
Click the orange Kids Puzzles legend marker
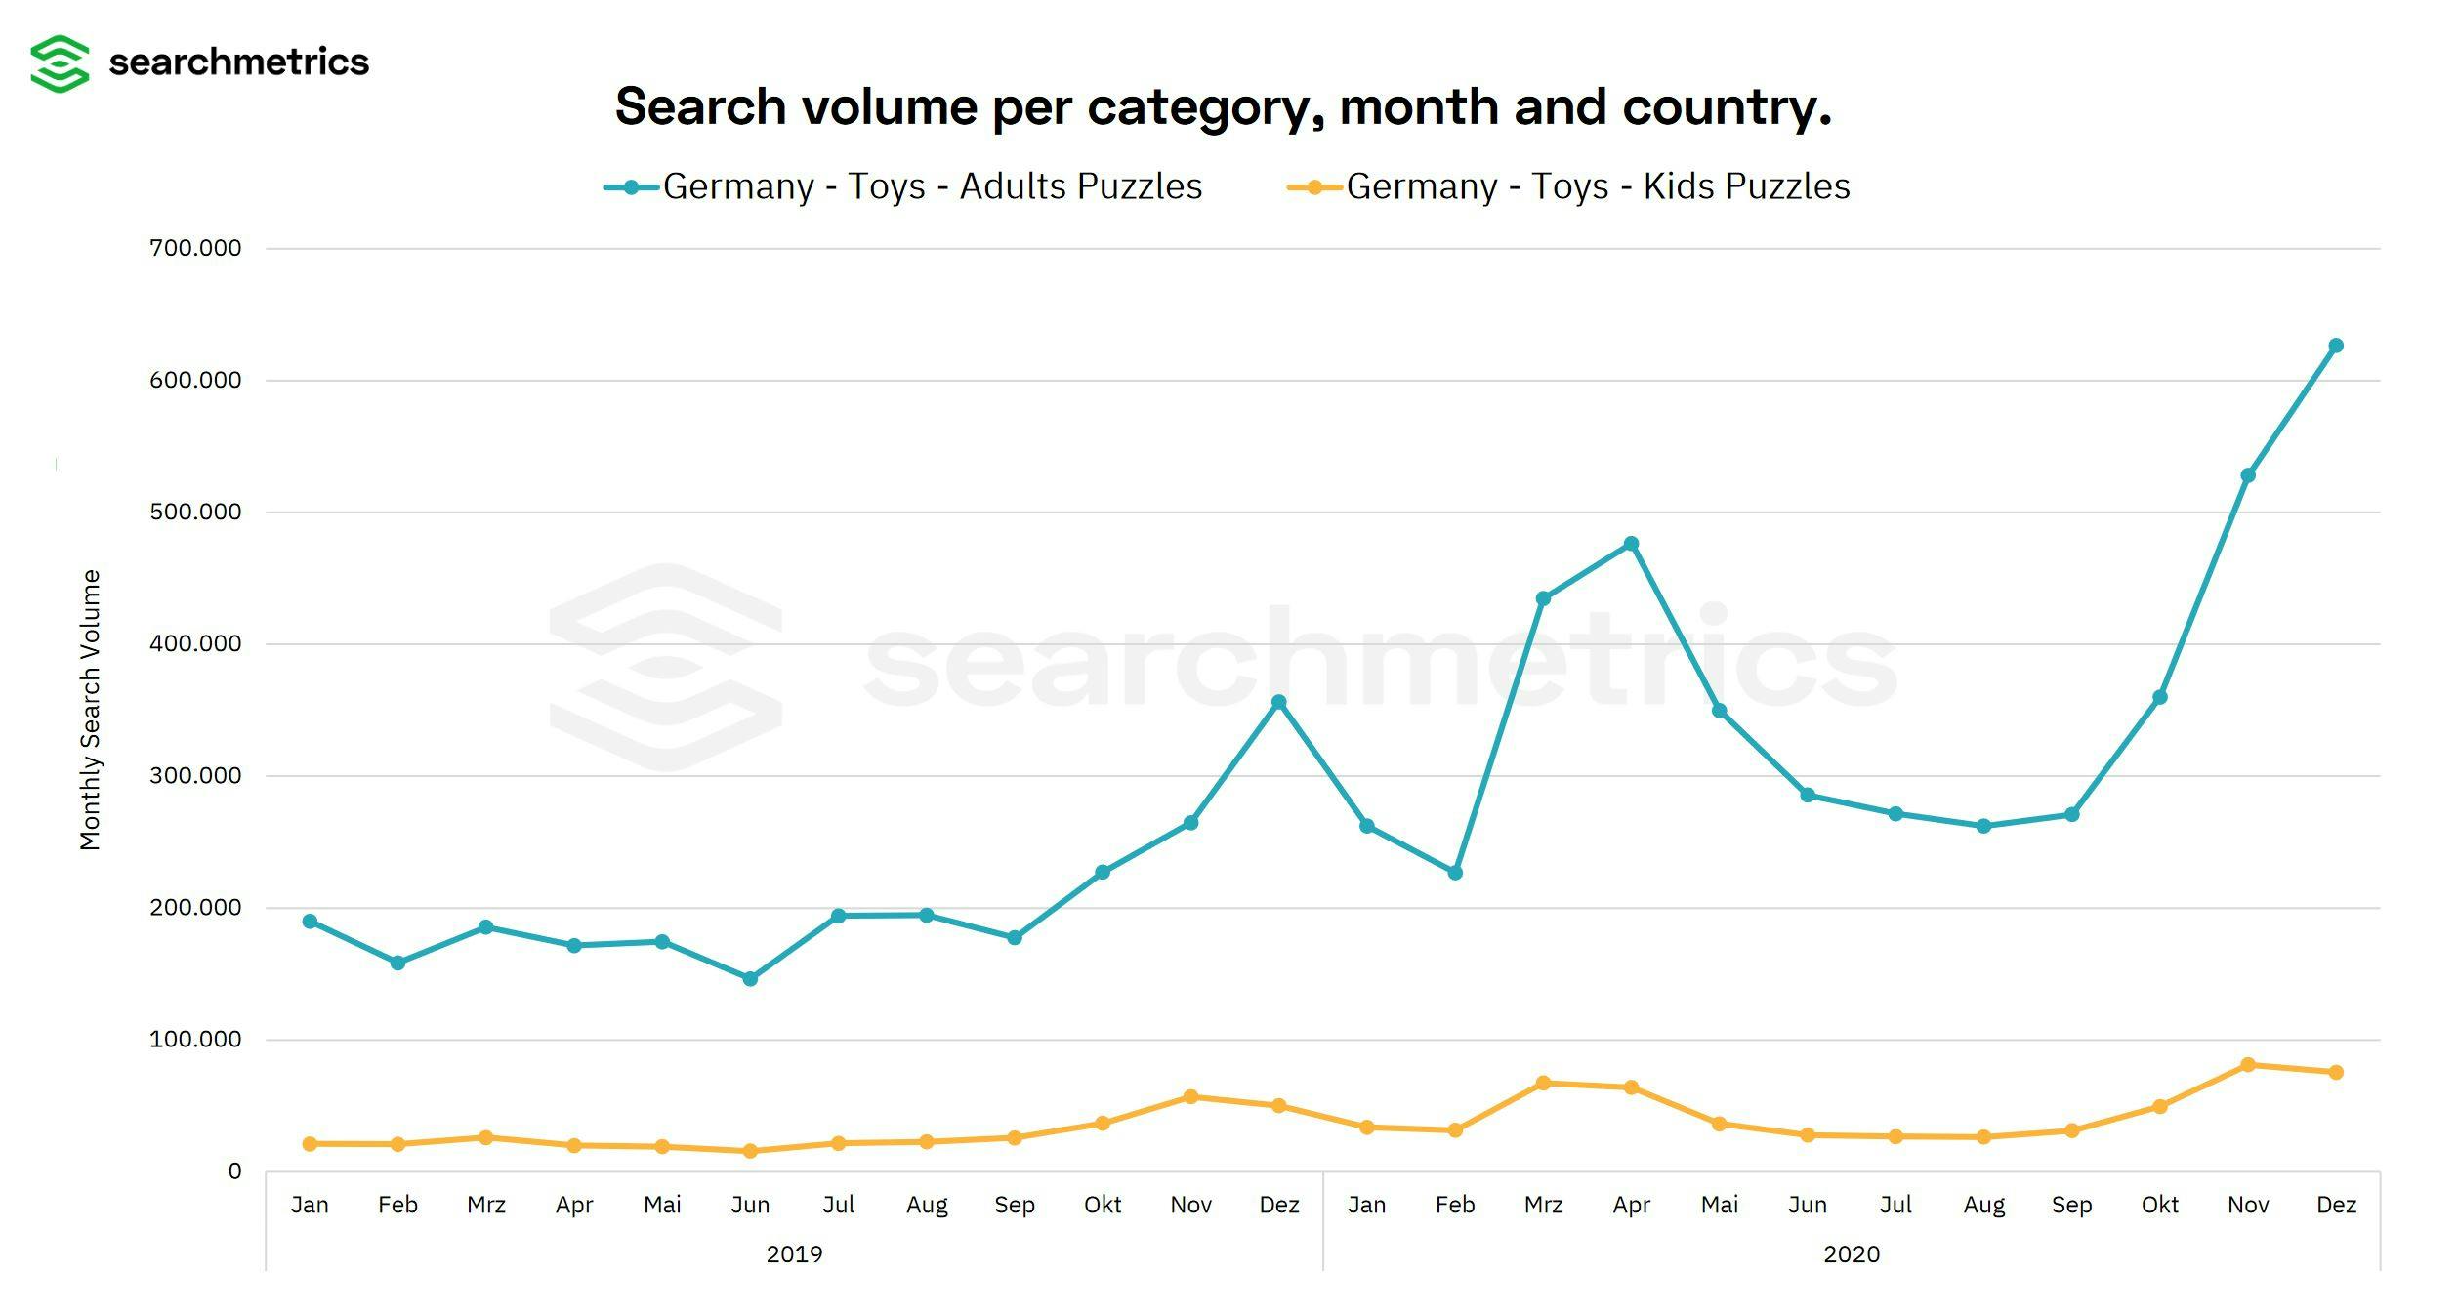point(1314,187)
